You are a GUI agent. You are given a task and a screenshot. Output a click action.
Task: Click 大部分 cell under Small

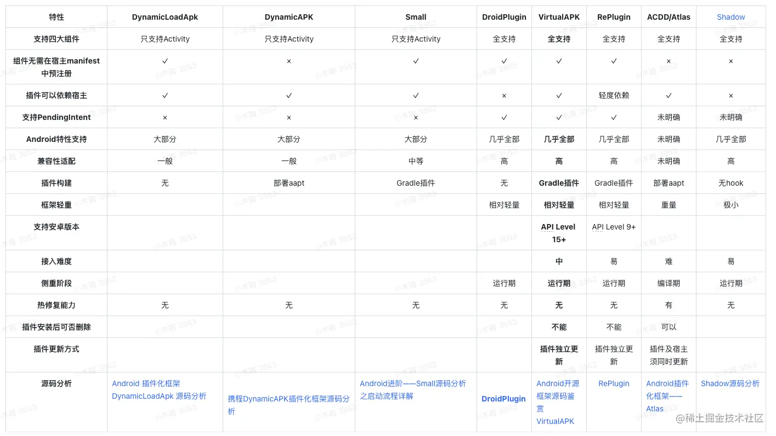(416, 139)
